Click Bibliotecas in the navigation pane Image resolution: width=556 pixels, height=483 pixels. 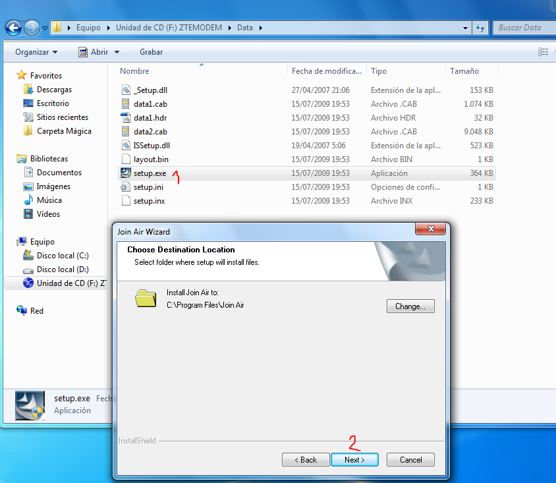[49, 159]
